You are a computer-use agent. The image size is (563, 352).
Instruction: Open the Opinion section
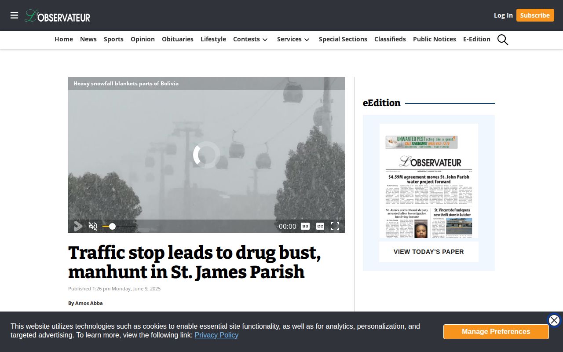pyautogui.click(x=143, y=39)
